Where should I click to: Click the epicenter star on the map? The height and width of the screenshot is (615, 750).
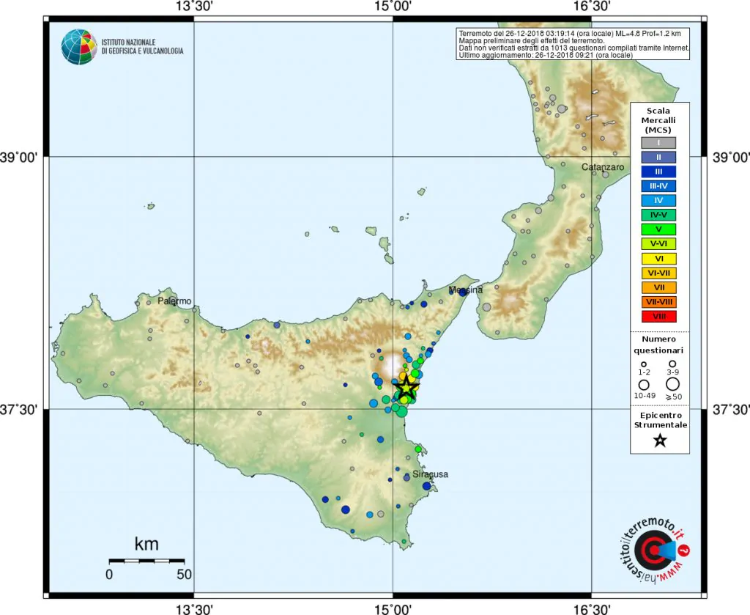406,387
